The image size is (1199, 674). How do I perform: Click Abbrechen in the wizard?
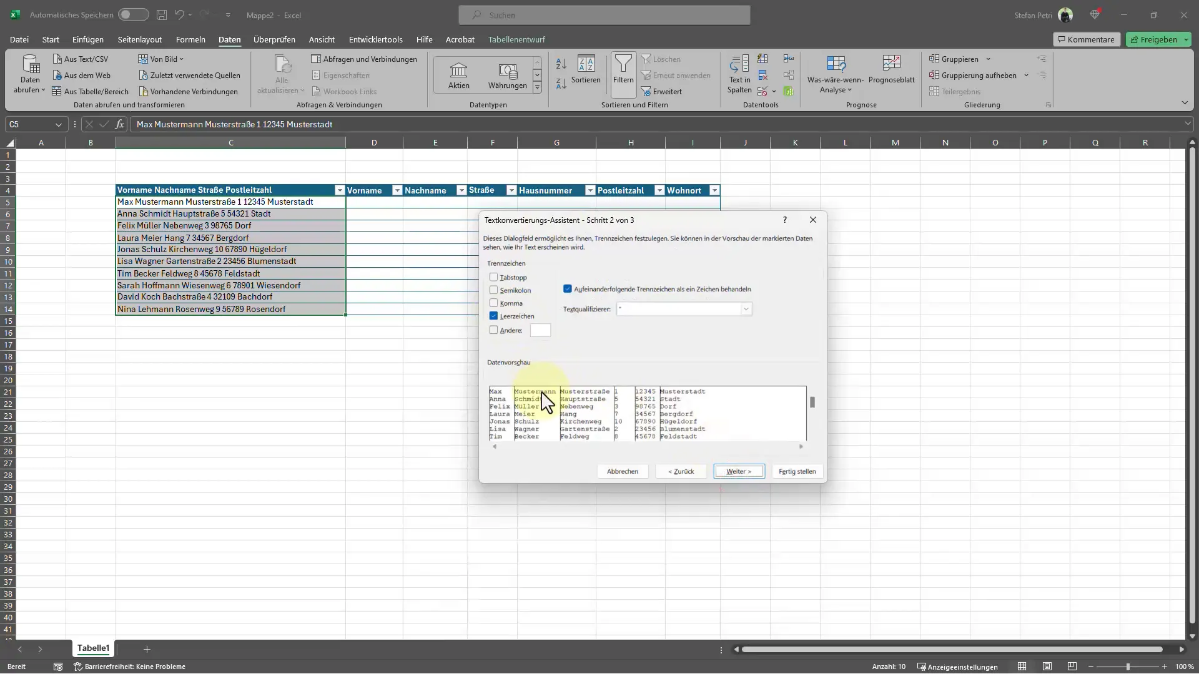tap(623, 472)
